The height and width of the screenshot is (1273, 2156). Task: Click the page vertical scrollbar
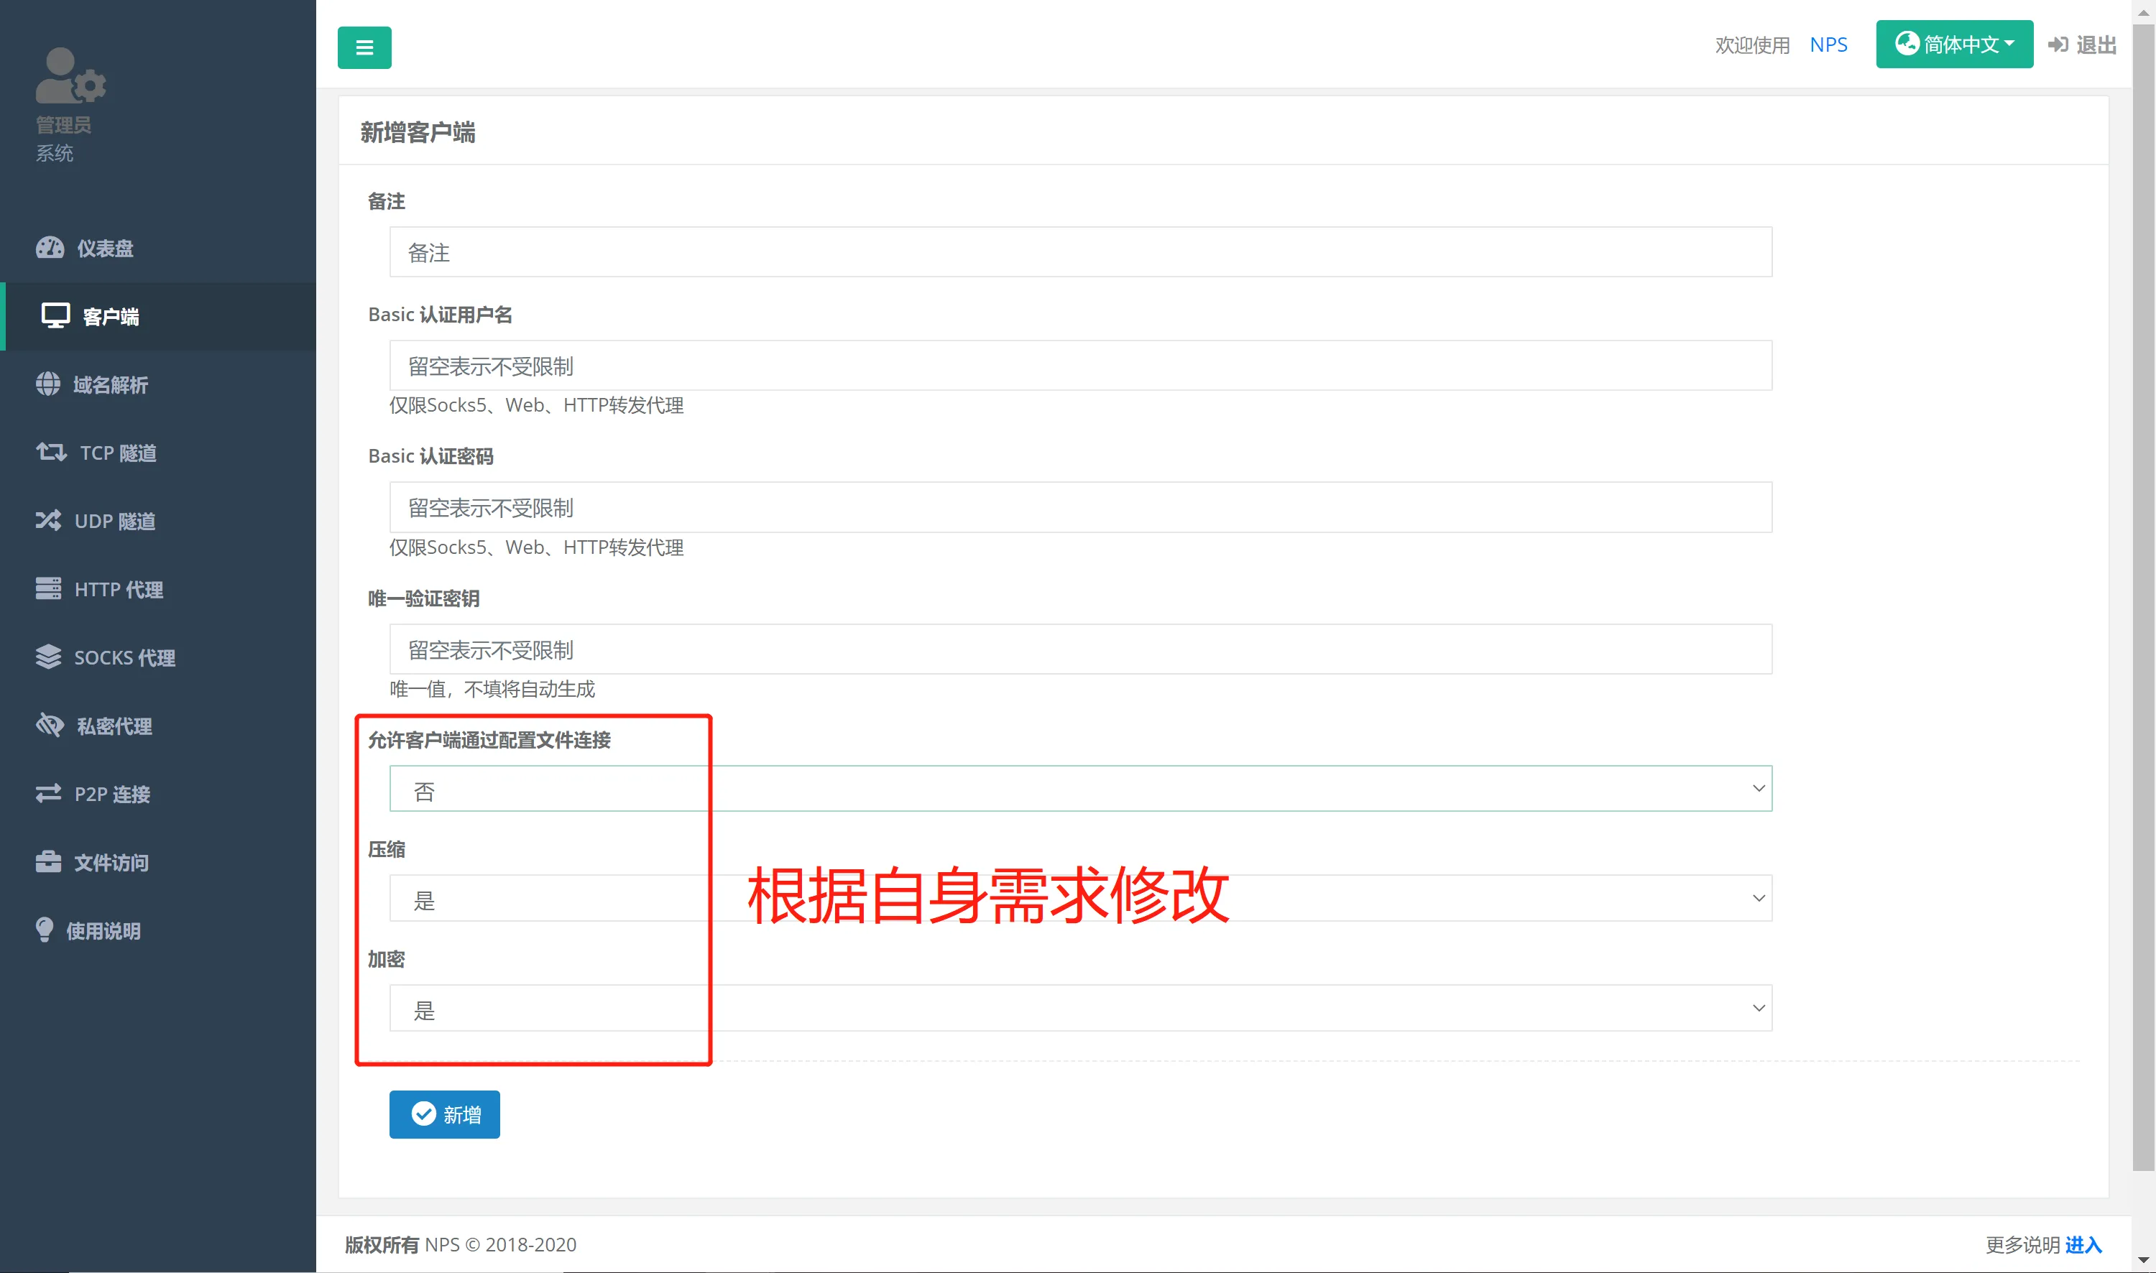2143,597
